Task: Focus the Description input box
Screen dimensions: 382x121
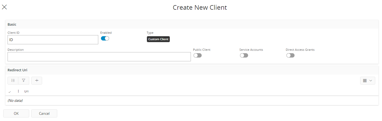Action: coord(99,57)
